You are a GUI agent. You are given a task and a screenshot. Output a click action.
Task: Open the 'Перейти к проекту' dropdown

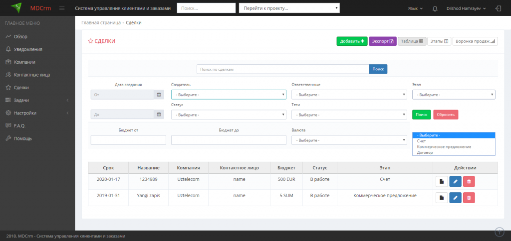click(x=289, y=8)
